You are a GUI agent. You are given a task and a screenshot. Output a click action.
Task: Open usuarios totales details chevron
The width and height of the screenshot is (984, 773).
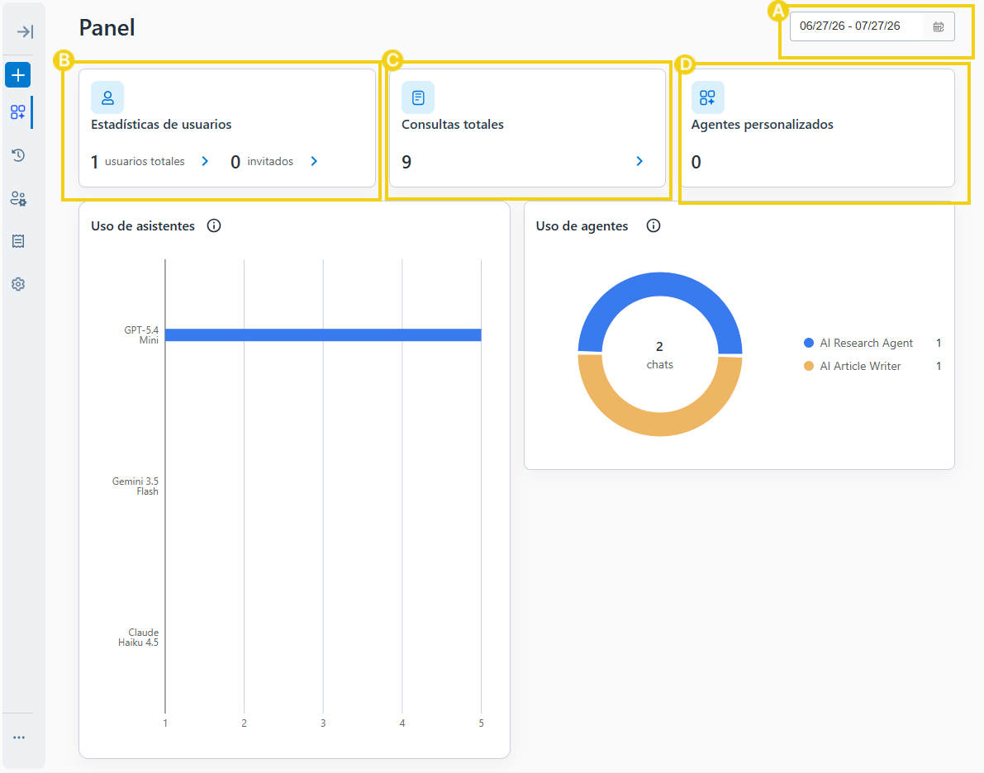pyautogui.click(x=205, y=161)
